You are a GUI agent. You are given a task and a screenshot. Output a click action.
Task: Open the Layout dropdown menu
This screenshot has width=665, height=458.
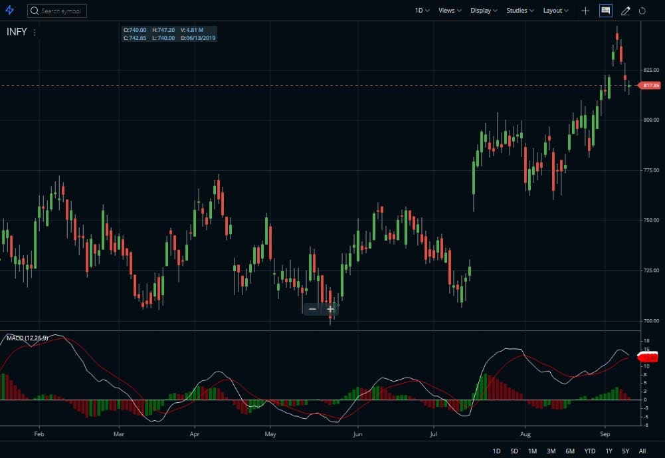tap(555, 11)
